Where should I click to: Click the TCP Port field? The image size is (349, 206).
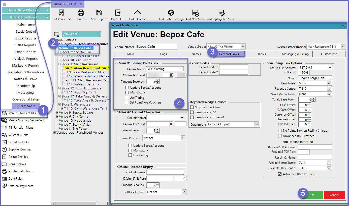304,73
